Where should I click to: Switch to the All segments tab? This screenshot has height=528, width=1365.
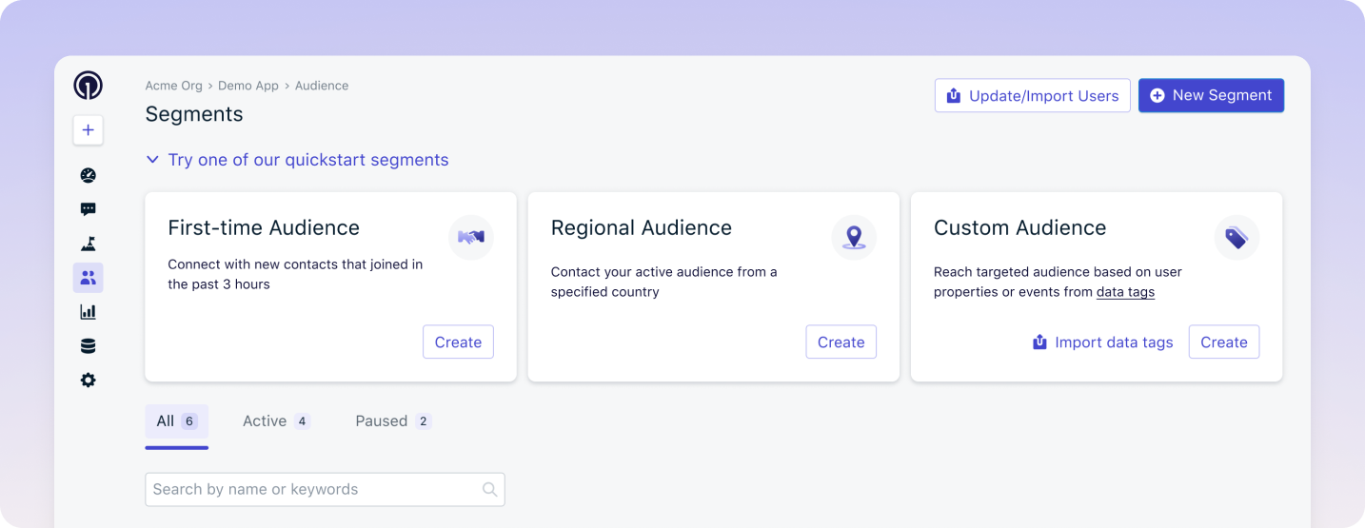click(x=176, y=421)
